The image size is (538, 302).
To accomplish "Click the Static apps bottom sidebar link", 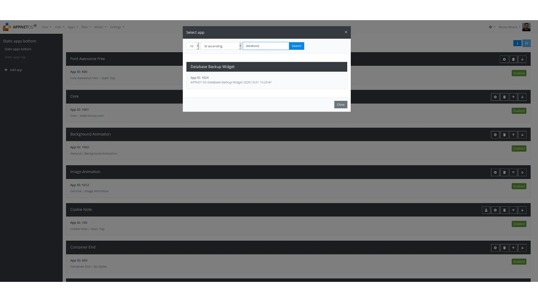I will pyautogui.click(x=18, y=49).
